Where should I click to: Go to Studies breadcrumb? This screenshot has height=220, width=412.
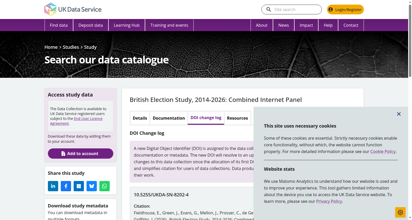pos(71,47)
